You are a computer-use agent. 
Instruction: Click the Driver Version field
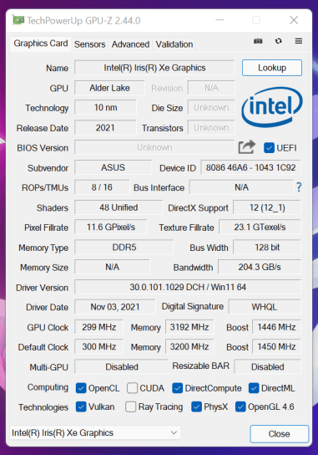[x=188, y=287]
